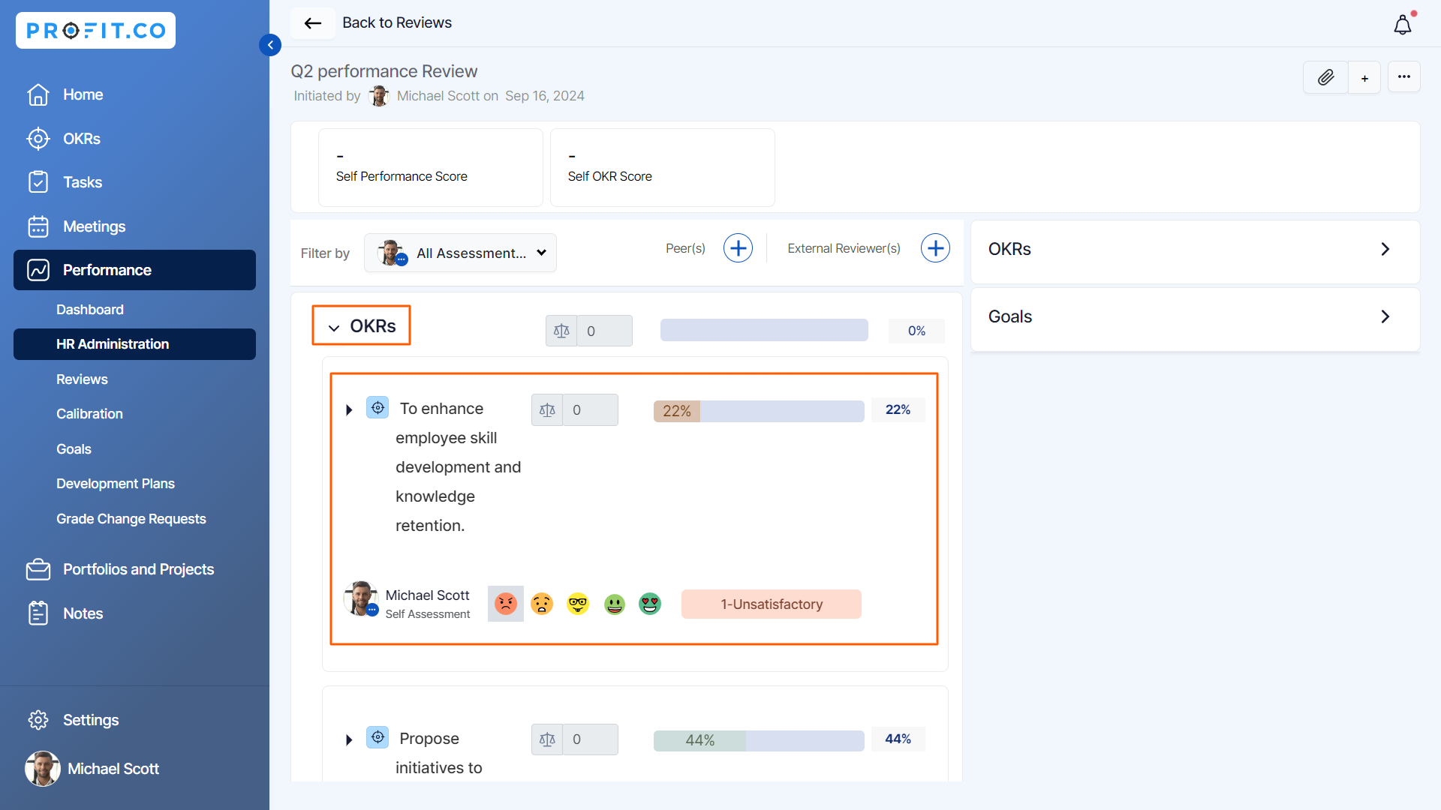
Task: Open Calibration in the sidebar
Action: coord(89,414)
